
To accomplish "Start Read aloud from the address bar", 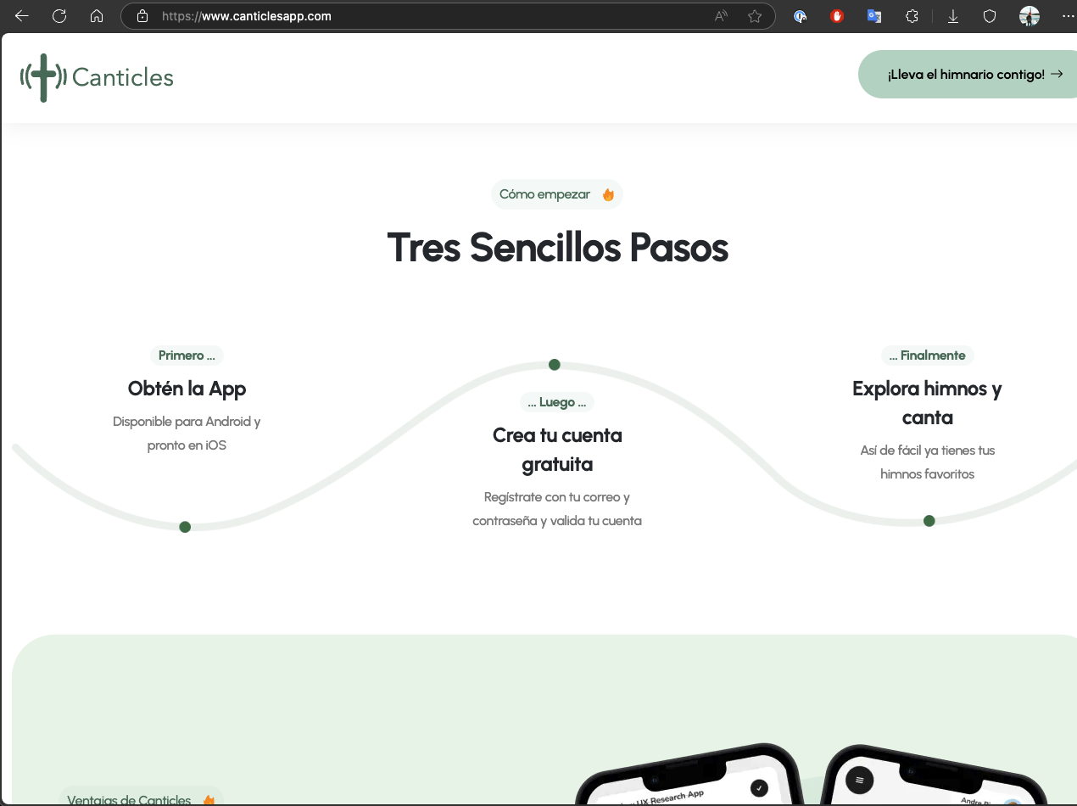I will point(720,15).
